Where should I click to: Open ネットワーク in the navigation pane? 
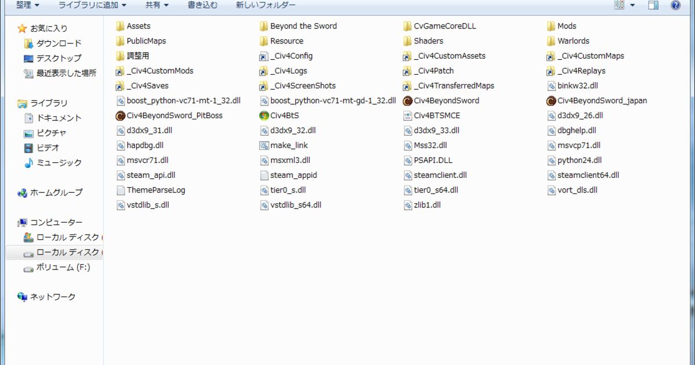point(52,297)
